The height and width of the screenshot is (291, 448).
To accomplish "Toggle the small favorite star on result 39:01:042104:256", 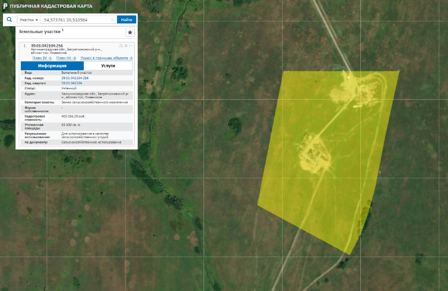I will (x=126, y=46).
